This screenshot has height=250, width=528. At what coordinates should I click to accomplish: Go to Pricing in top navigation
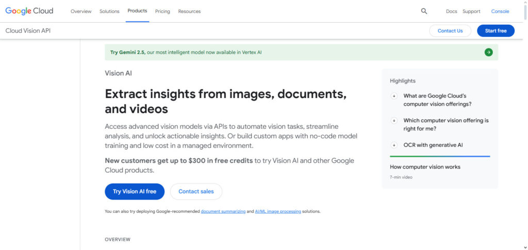(162, 11)
